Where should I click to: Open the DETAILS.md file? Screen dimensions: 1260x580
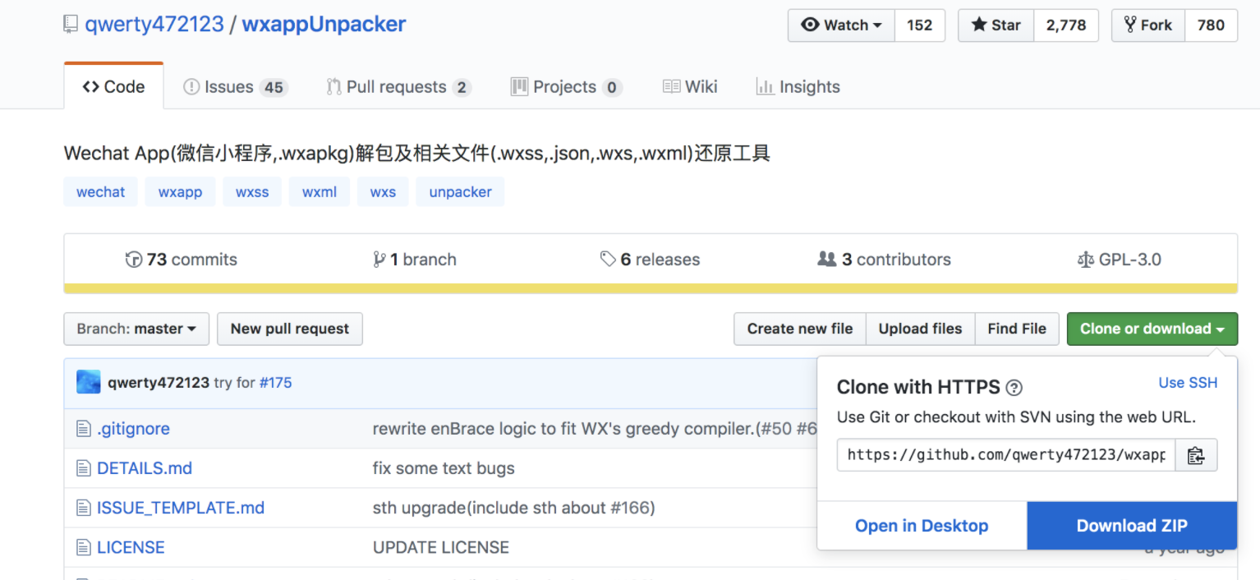[x=145, y=468]
